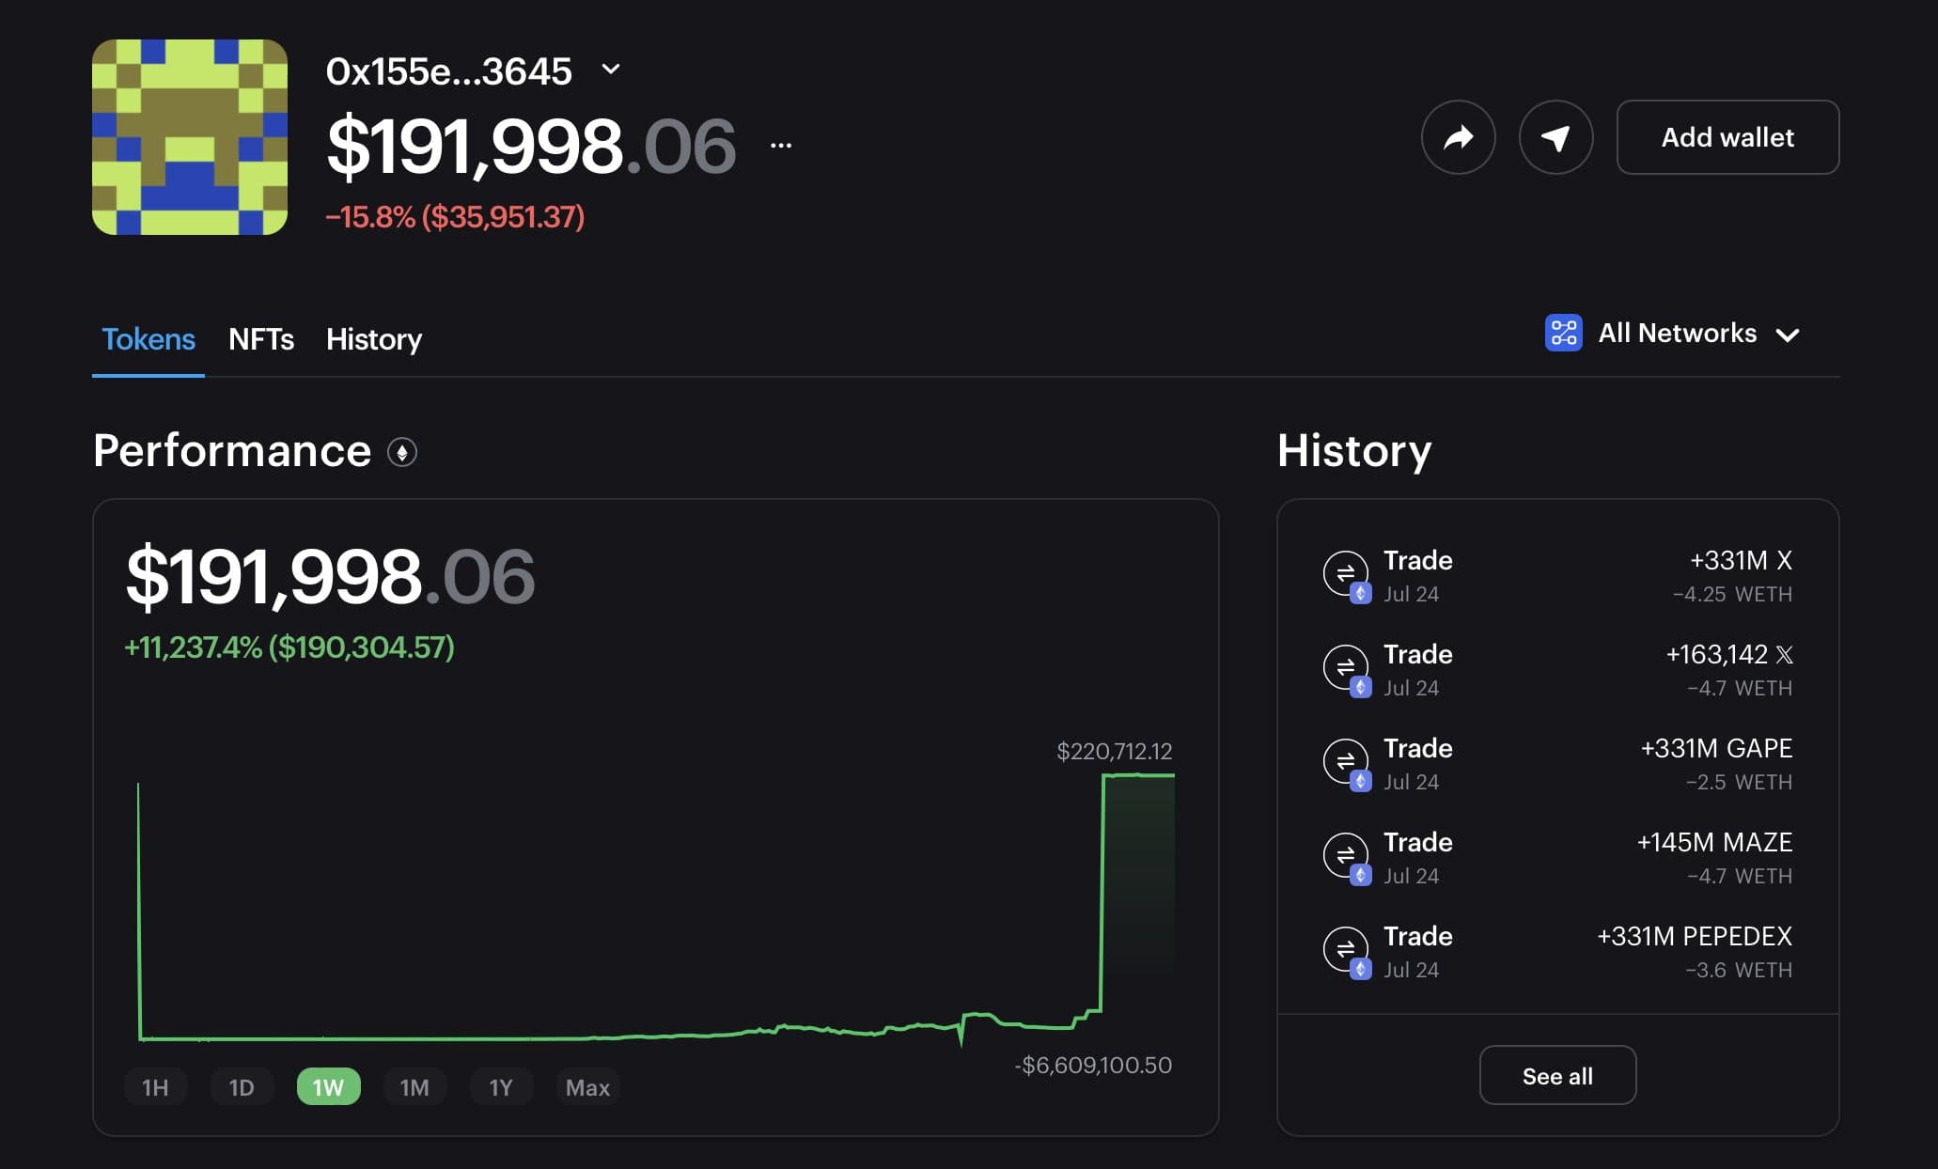Select the 1H time range
The image size is (1938, 1169).
click(x=155, y=1087)
